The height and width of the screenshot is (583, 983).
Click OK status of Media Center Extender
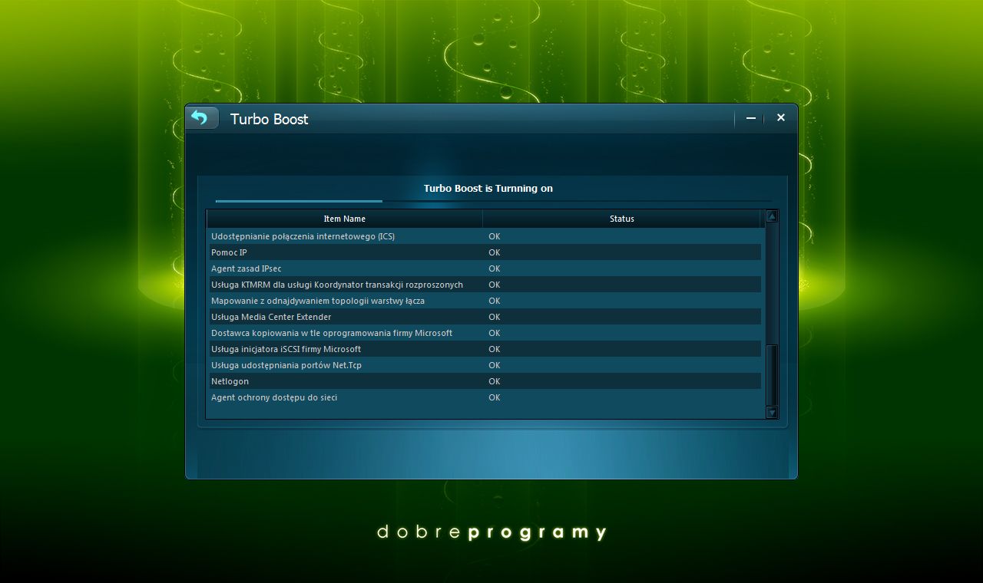[x=494, y=317]
